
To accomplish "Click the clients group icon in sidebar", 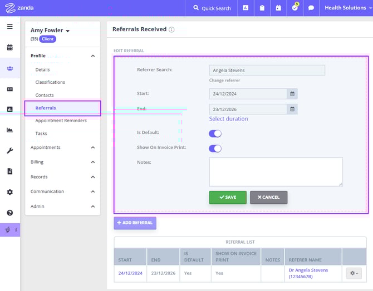I will pyautogui.click(x=9, y=68).
